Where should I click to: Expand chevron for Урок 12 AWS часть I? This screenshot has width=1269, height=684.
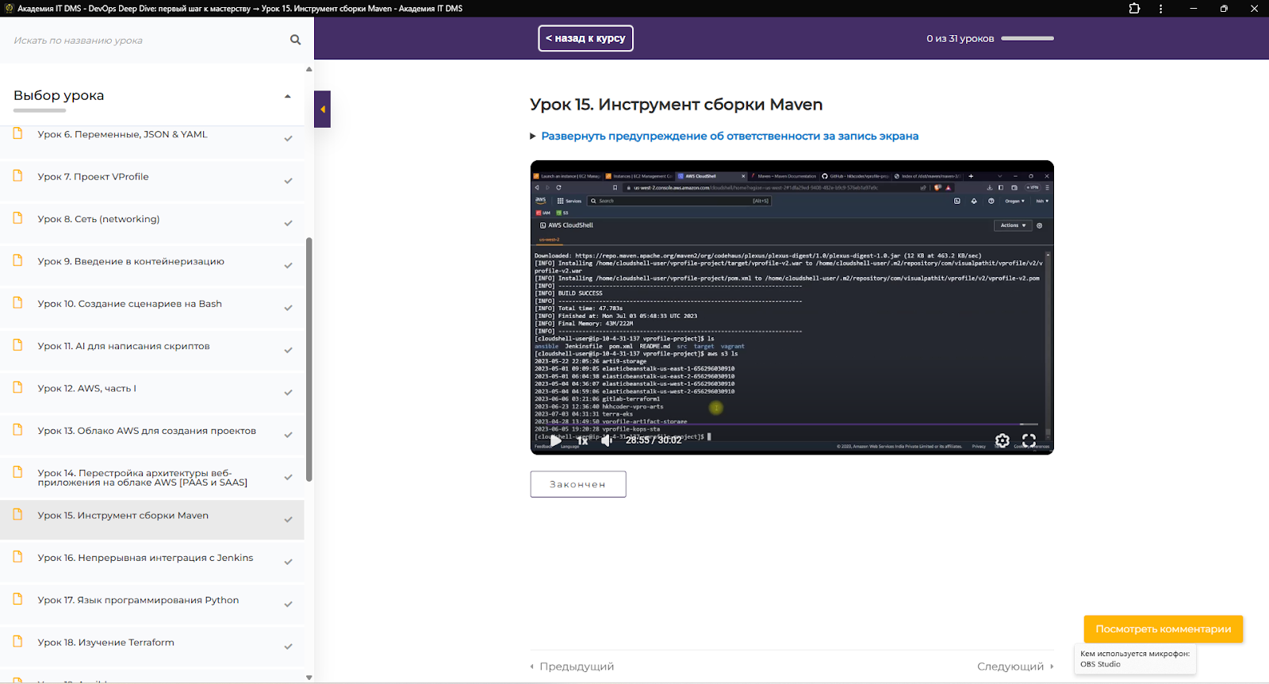[289, 393]
